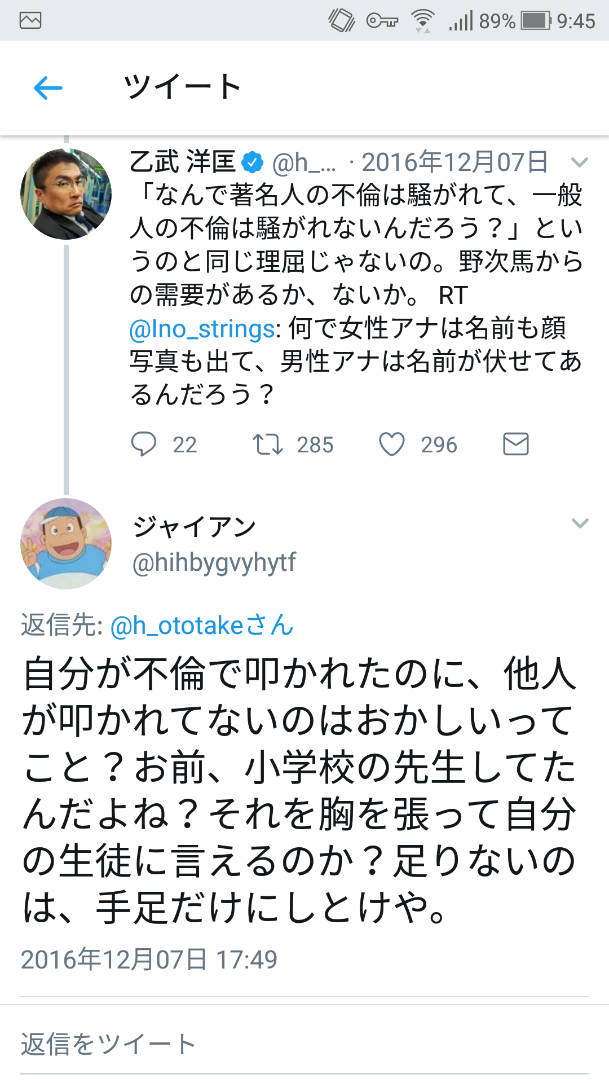Open 乙武 洋匡 profile picture
609x1083 pixels.
click(66, 194)
